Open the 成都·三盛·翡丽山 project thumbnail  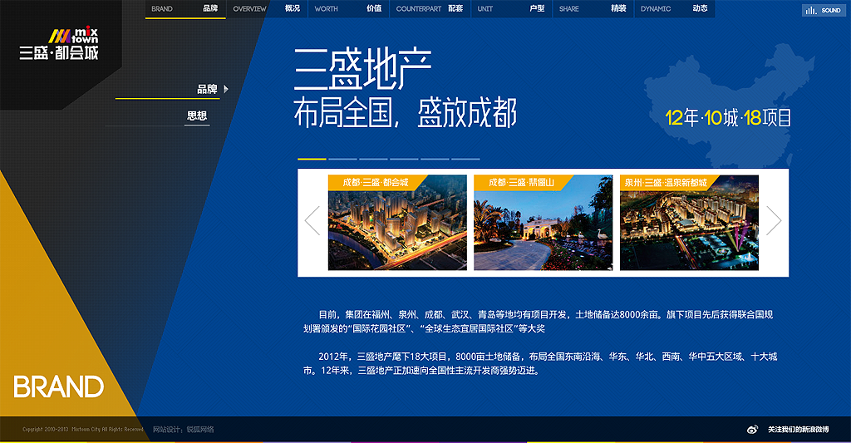point(543,223)
